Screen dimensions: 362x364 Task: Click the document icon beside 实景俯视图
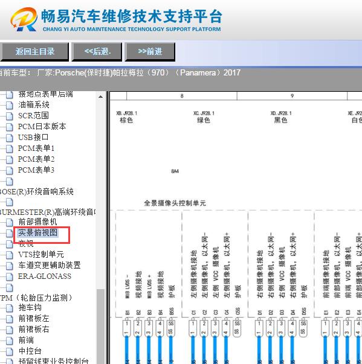point(10,233)
